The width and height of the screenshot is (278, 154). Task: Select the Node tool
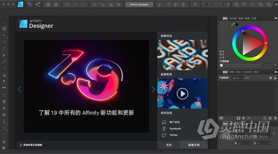[x=4, y=35]
